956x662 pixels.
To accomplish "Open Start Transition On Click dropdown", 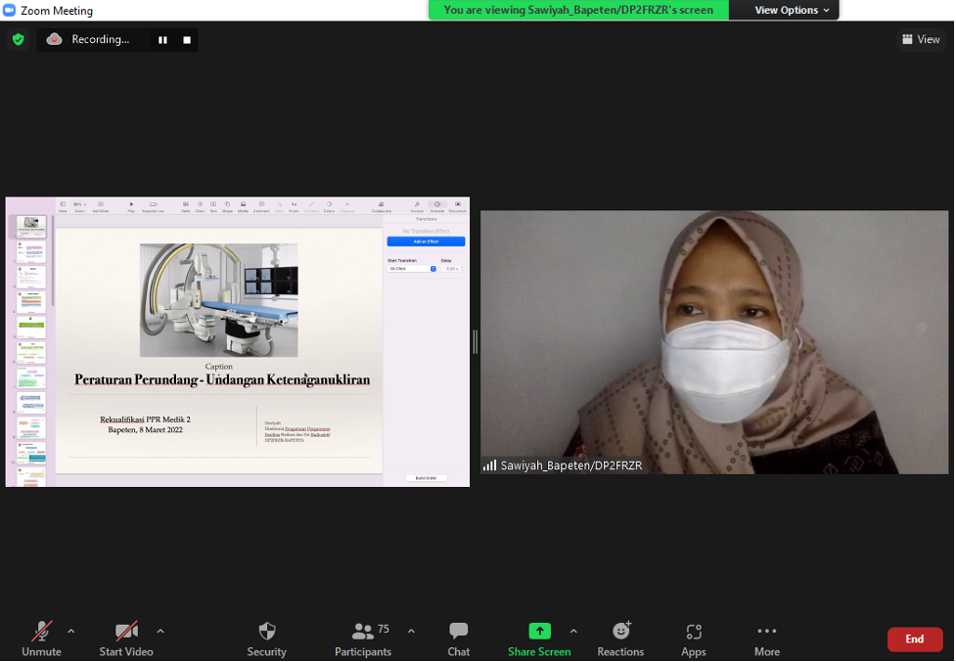I will pyautogui.click(x=412, y=269).
